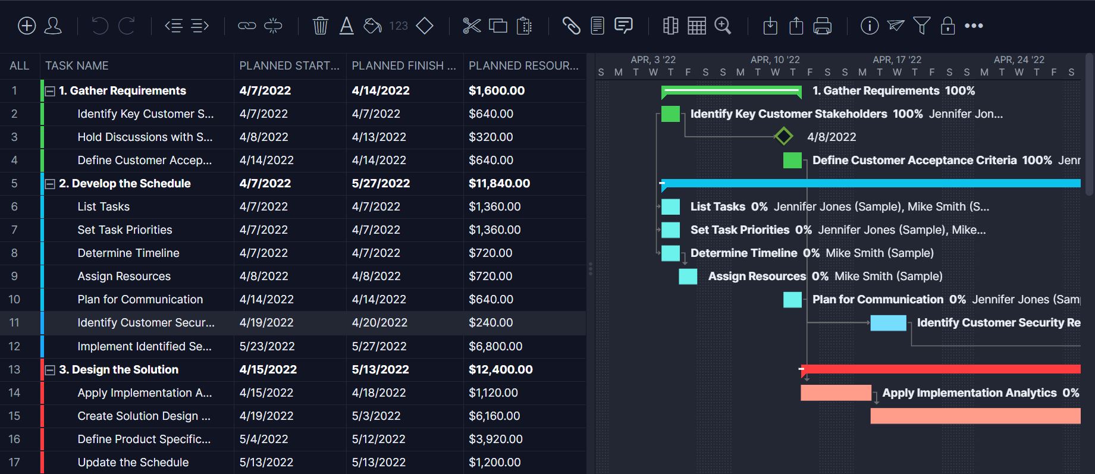
Task: Click the assign person icon
Action: tap(53, 26)
